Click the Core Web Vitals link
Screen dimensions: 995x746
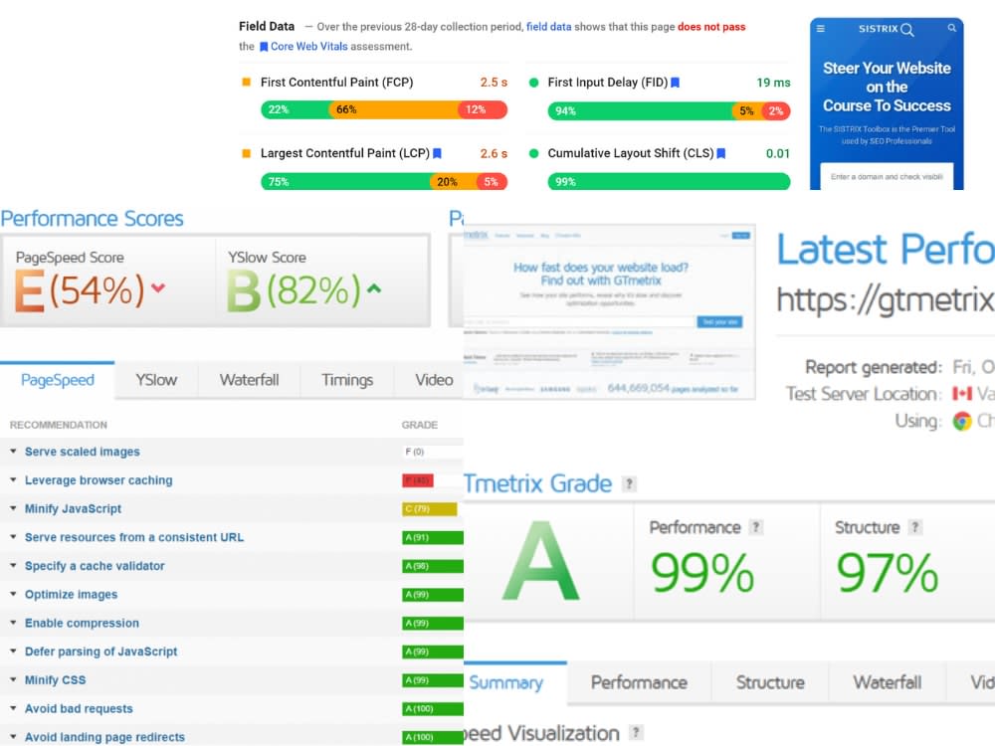point(309,47)
